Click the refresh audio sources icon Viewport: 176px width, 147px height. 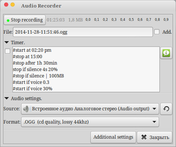point(166,109)
